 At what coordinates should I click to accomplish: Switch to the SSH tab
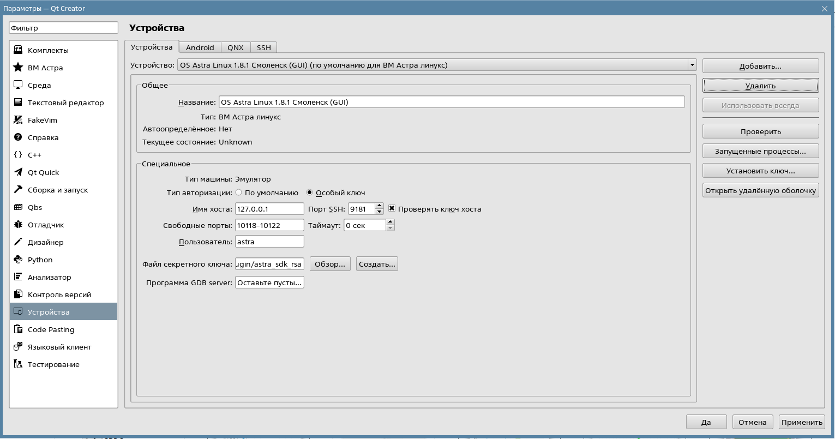point(264,47)
